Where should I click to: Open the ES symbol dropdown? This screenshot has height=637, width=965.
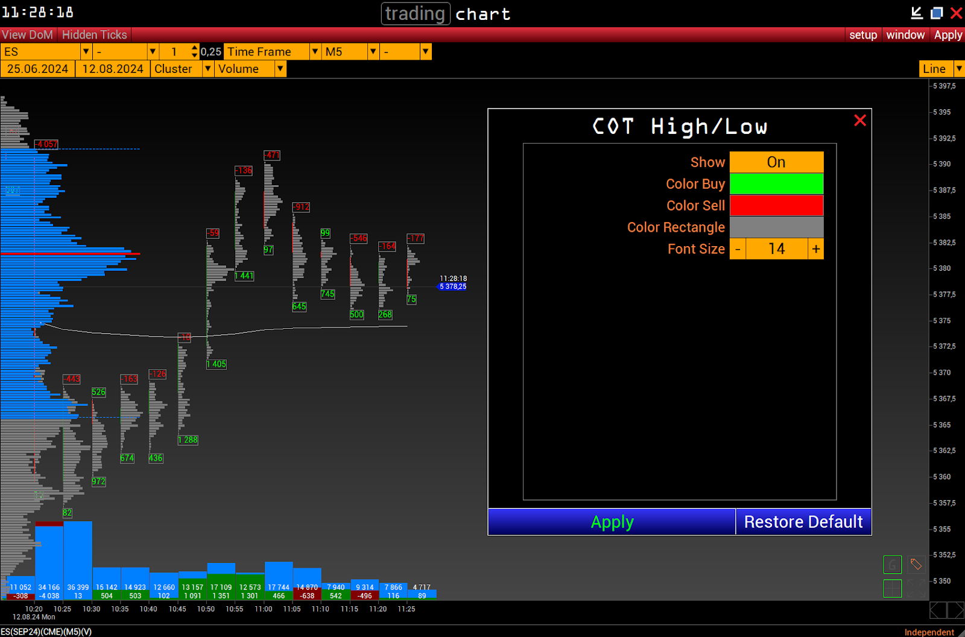[86, 52]
